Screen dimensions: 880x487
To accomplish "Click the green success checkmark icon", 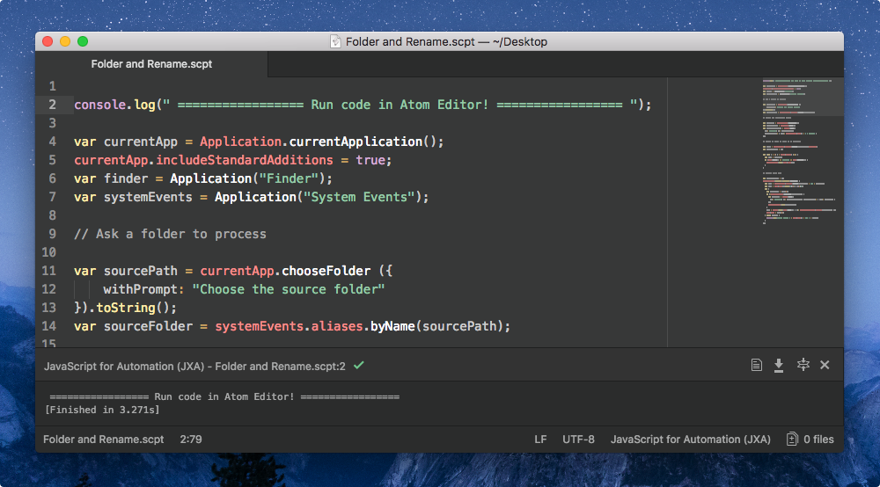I will 358,365.
